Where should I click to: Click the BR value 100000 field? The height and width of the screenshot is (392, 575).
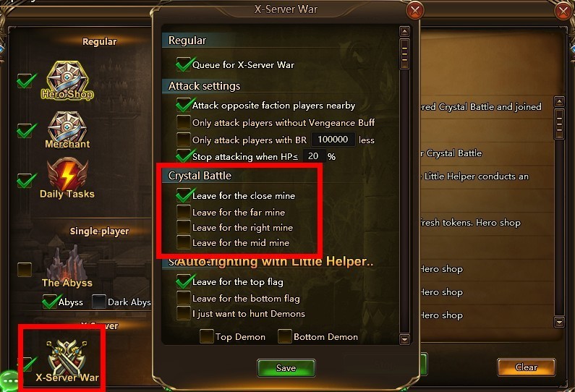[x=333, y=140]
